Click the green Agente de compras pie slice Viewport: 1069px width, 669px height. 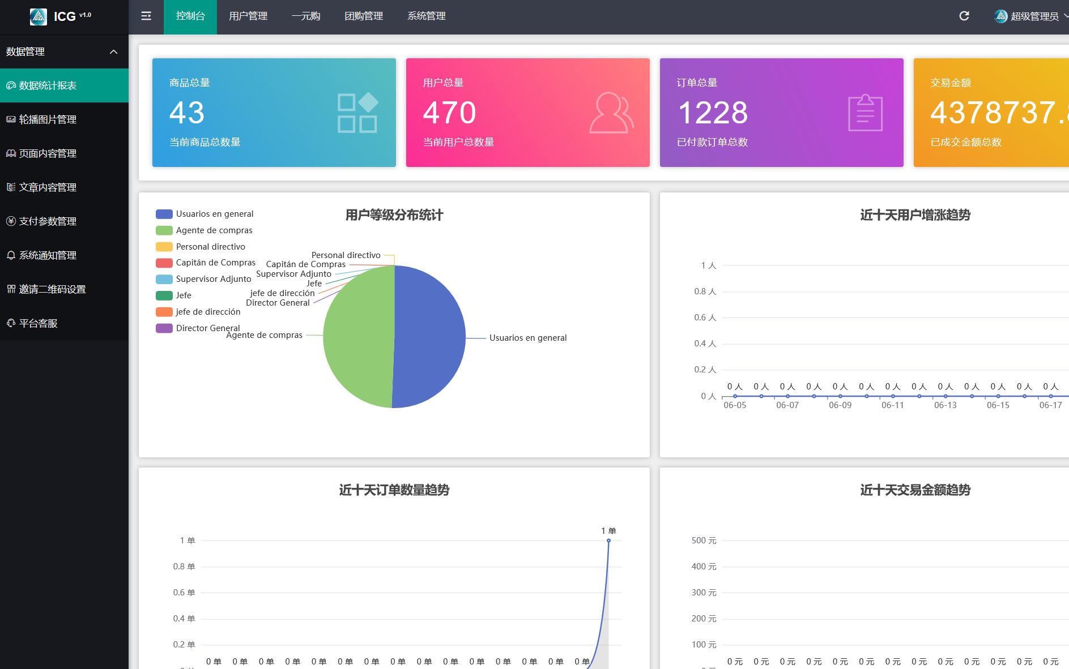[358, 337]
